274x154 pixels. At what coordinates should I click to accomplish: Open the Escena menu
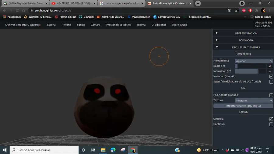coord(51,25)
